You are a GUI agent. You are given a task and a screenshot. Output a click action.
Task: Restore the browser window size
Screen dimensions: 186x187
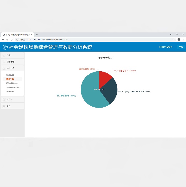tap(177, 34)
